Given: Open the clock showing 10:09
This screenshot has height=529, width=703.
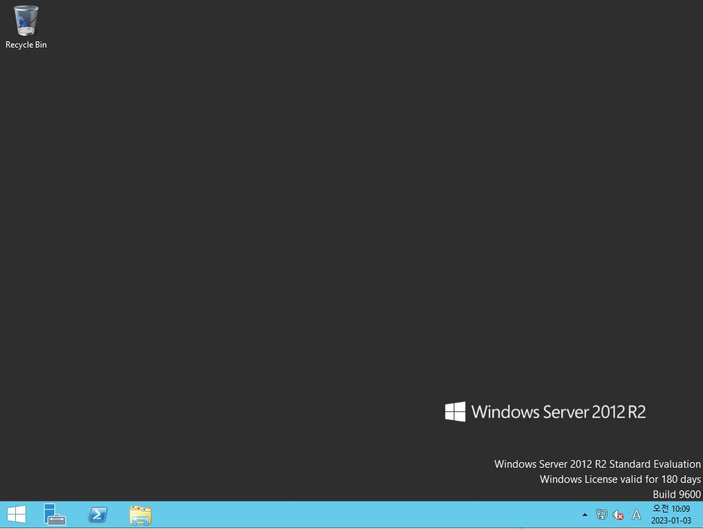Looking at the screenshot, I should [x=671, y=509].
